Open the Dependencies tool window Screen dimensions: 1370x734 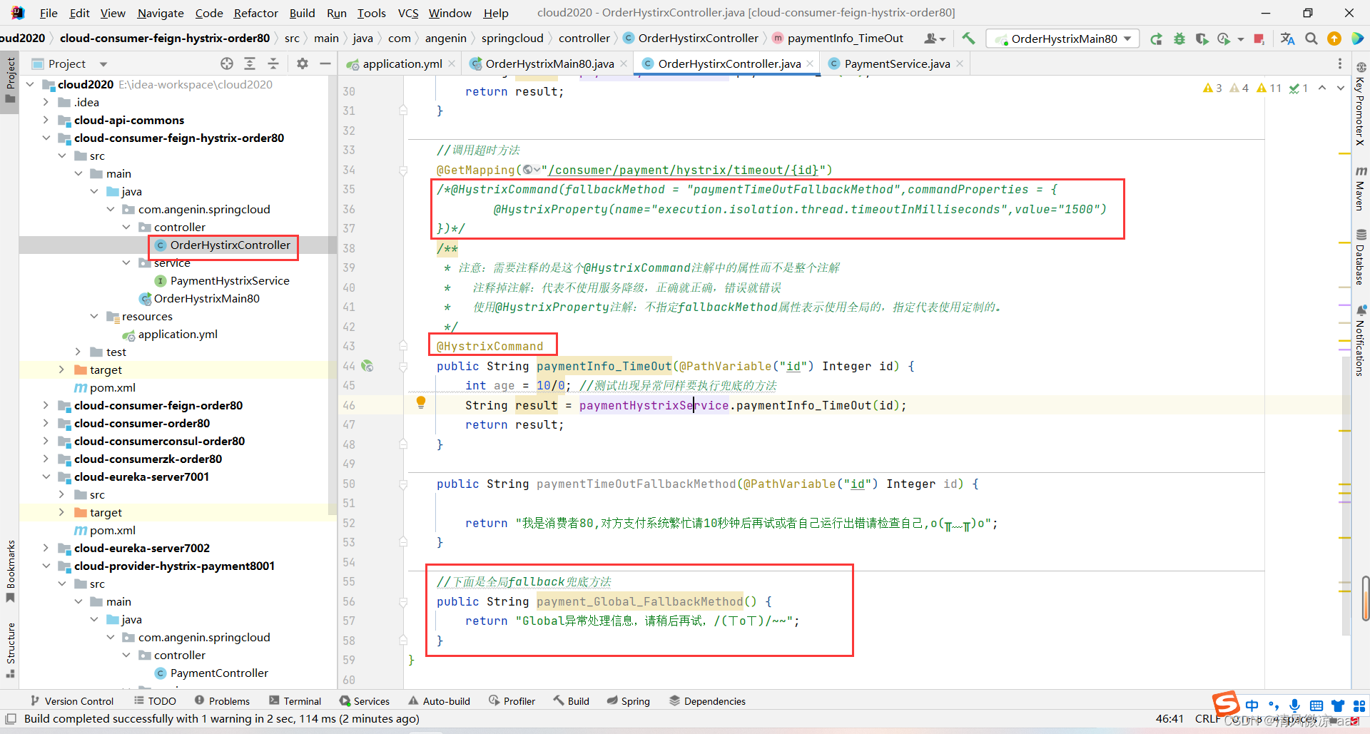coord(707,701)
